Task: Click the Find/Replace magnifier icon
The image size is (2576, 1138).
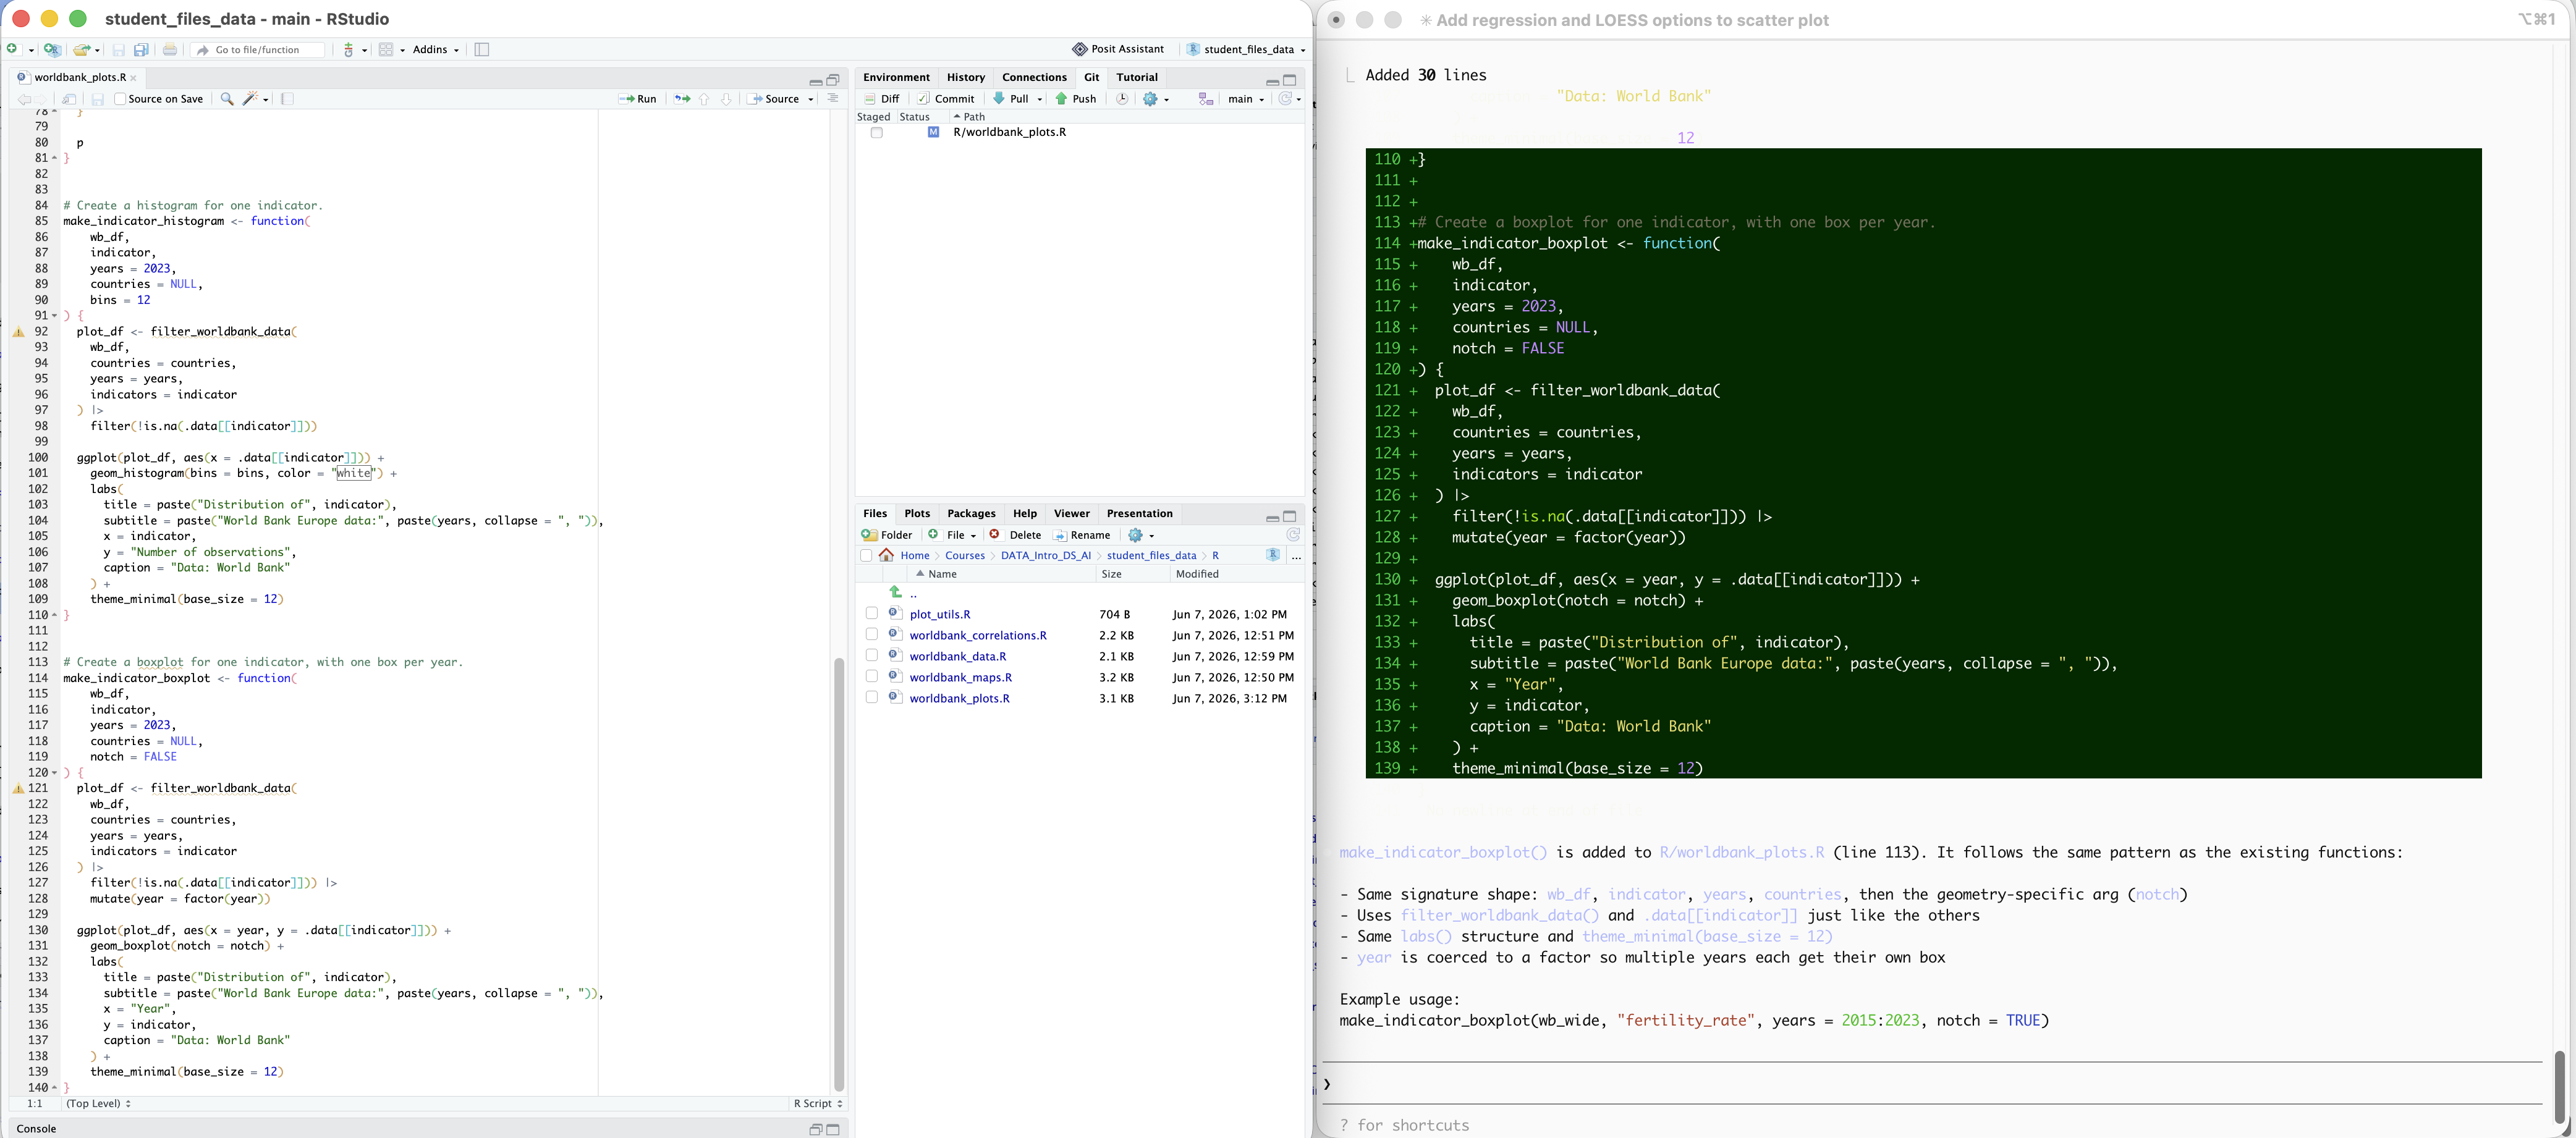Action: tap(227, 99)
